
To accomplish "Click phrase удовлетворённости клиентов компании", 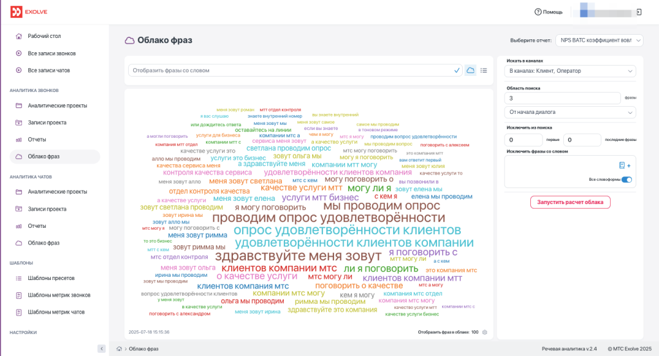I will [354, 243].
